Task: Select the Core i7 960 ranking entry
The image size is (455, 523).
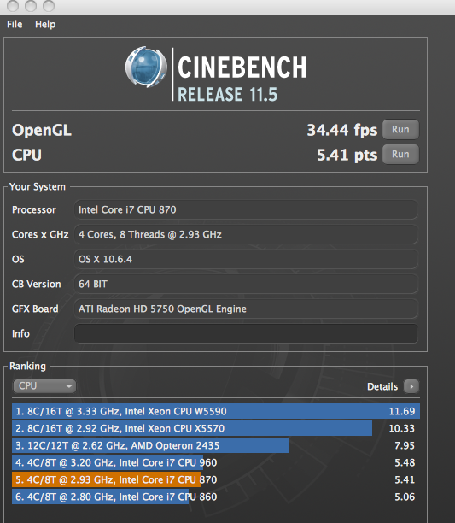Action: click(x=216, y=462)
